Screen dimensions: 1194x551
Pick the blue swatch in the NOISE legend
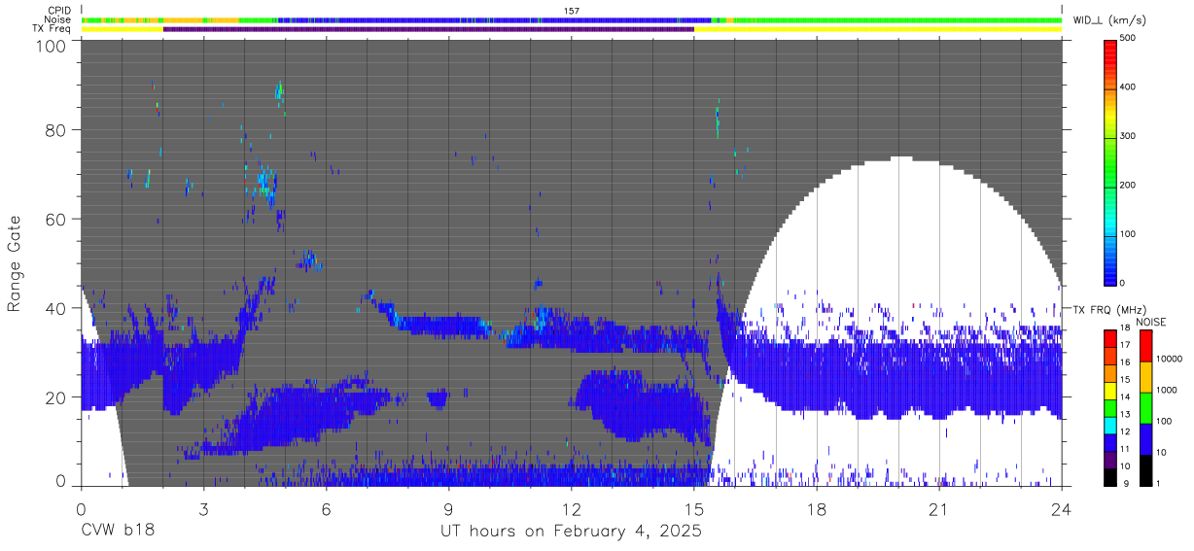(1144, 438)
